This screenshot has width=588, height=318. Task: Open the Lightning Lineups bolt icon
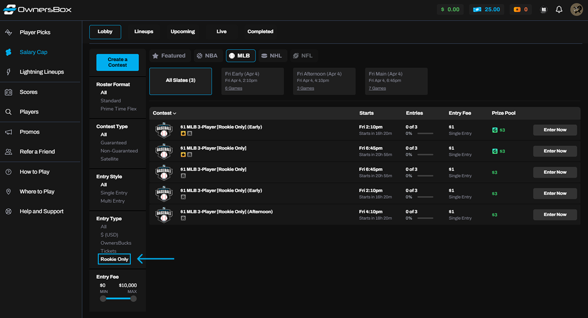pos(8,72)
